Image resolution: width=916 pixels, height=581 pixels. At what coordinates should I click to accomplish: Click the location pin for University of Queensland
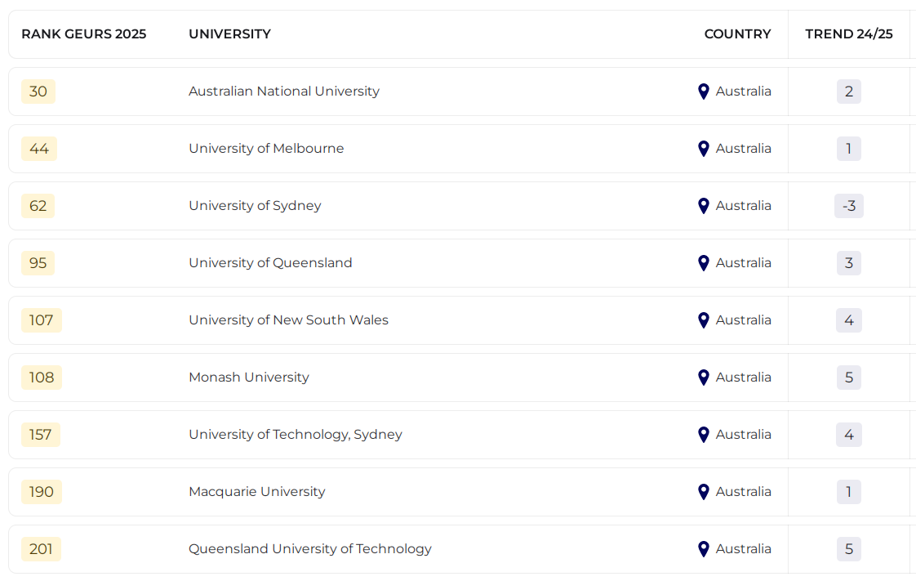pyautogui.click(x=704, y=263)
